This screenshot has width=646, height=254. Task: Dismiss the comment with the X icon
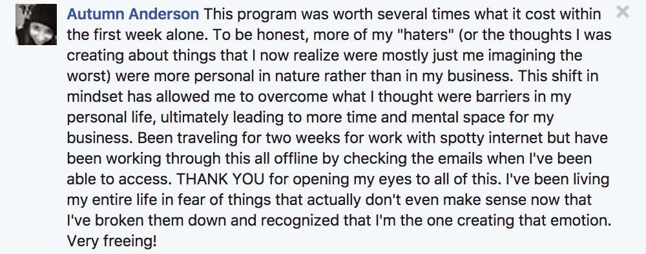623,12
